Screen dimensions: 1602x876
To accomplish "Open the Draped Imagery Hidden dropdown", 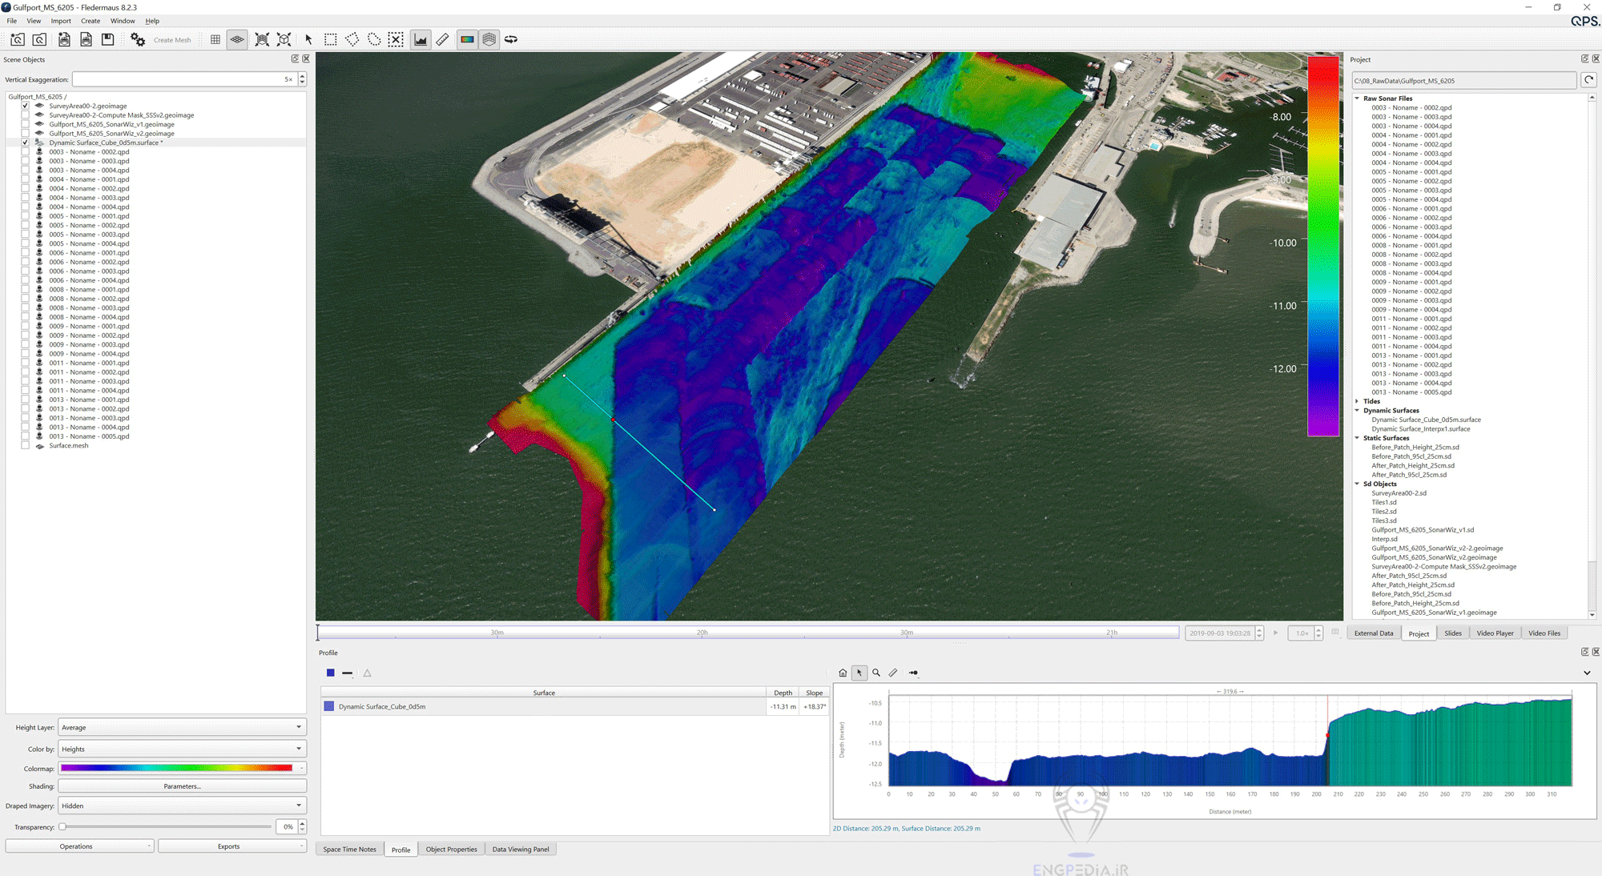I will click(x=182, y=806).
